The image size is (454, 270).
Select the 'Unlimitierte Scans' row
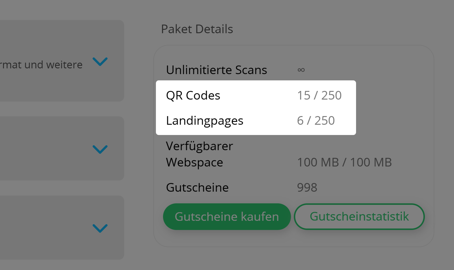point(217,70)
